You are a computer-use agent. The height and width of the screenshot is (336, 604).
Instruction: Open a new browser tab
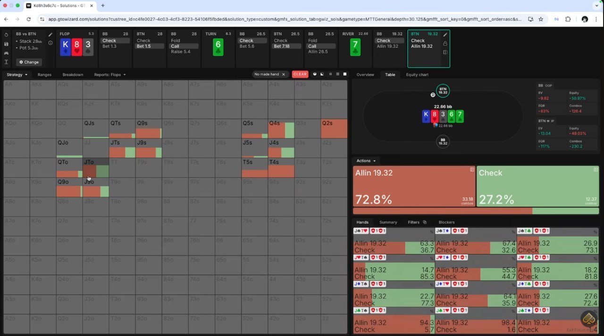[103, 6]
